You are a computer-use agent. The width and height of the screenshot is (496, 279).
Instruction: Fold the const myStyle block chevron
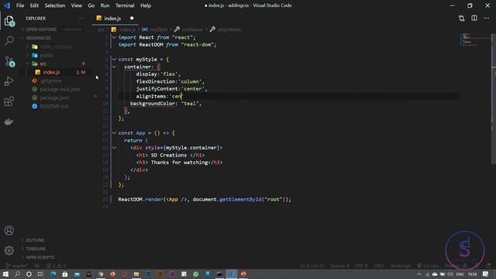(x=114, y=59)
